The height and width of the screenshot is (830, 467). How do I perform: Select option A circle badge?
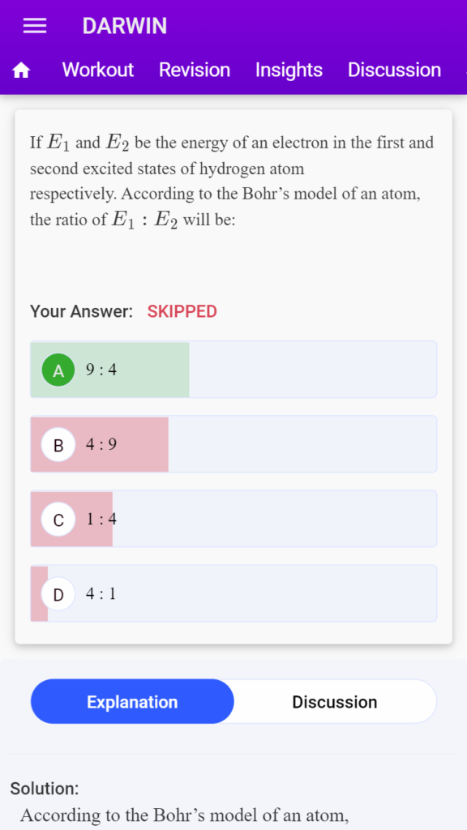tap(58, 370)
